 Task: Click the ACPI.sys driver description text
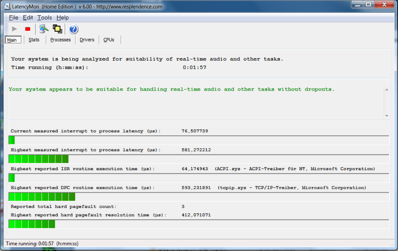[295, 169]
